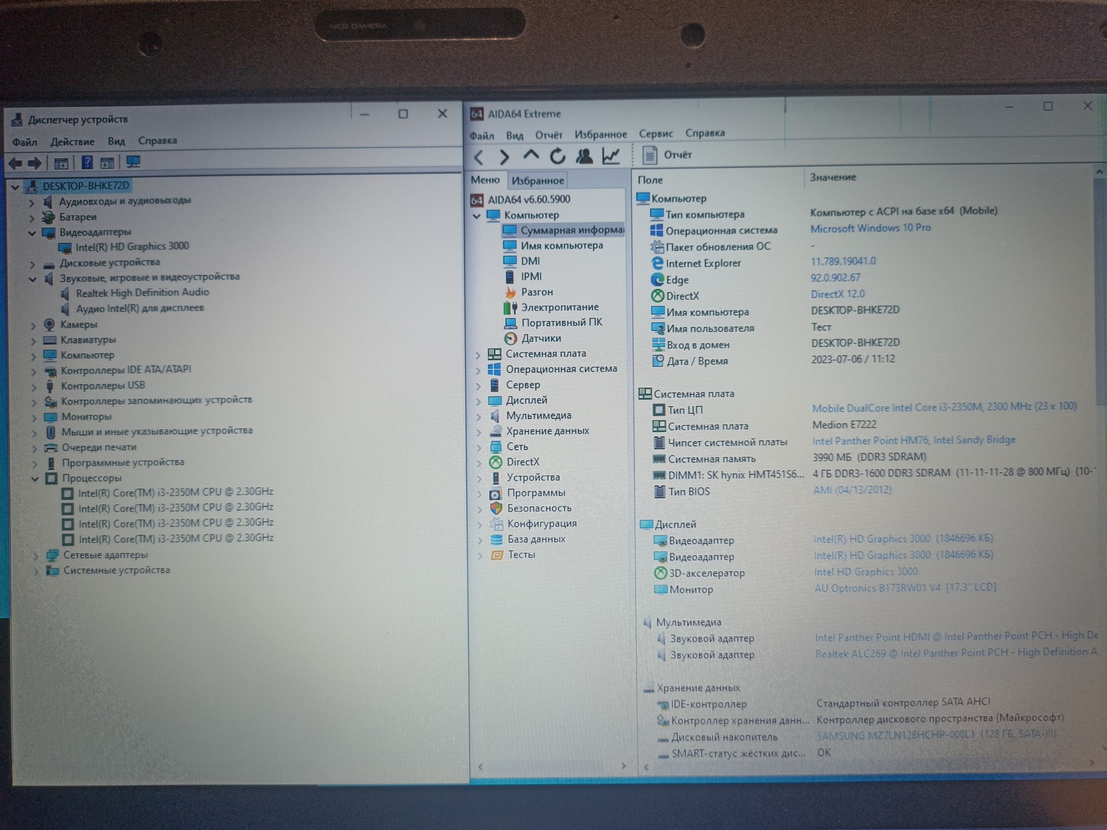Expand Контроллеры USB category
The width and height of the screenshot is (1107, 830).
pyautogui.click(x=34, y=387)
